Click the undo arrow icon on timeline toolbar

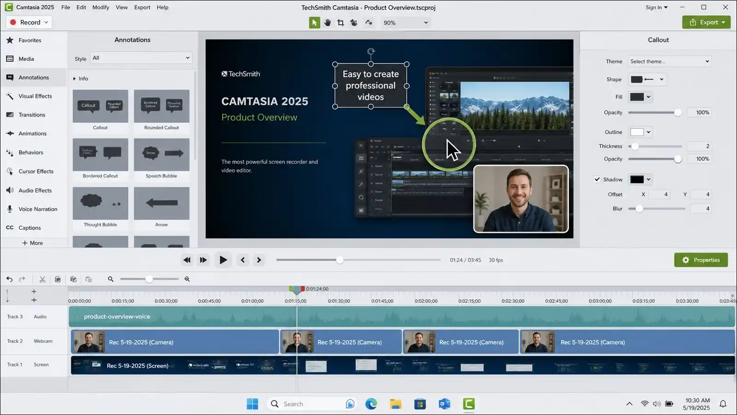(x=9, y=279)
